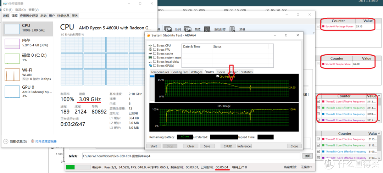Click the down arrow of the Thread0-3 counter list
383x173 pixels.
point(379,121)
